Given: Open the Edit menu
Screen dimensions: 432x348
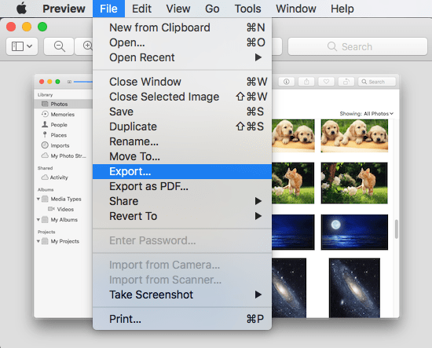Looking at the screenshot, I should pos(141,9).
